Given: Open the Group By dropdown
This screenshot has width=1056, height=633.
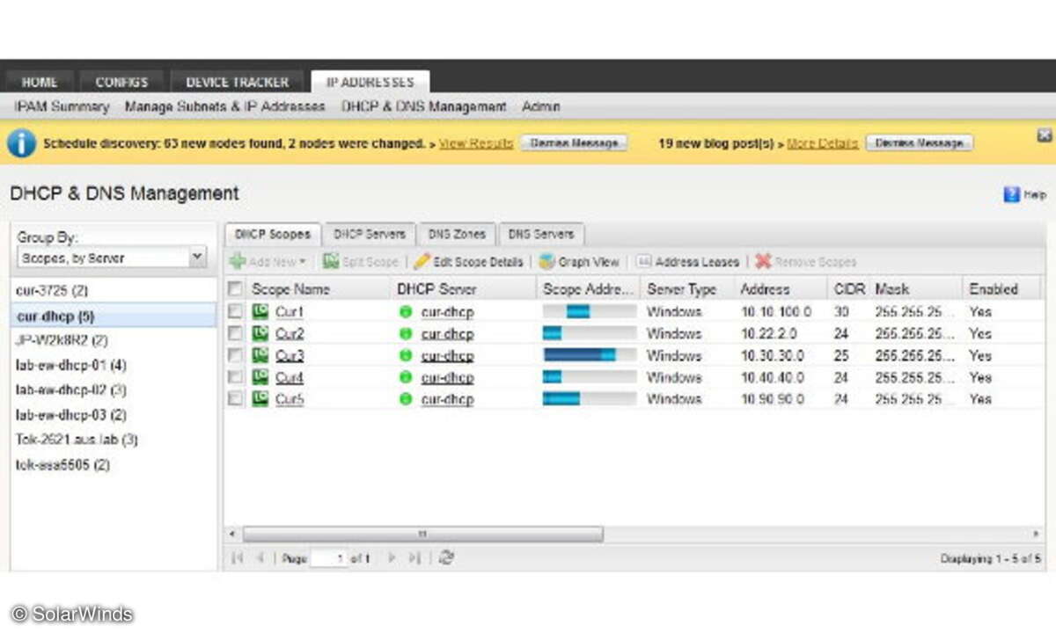Looking at the screenshot, I should pos(198,258).
